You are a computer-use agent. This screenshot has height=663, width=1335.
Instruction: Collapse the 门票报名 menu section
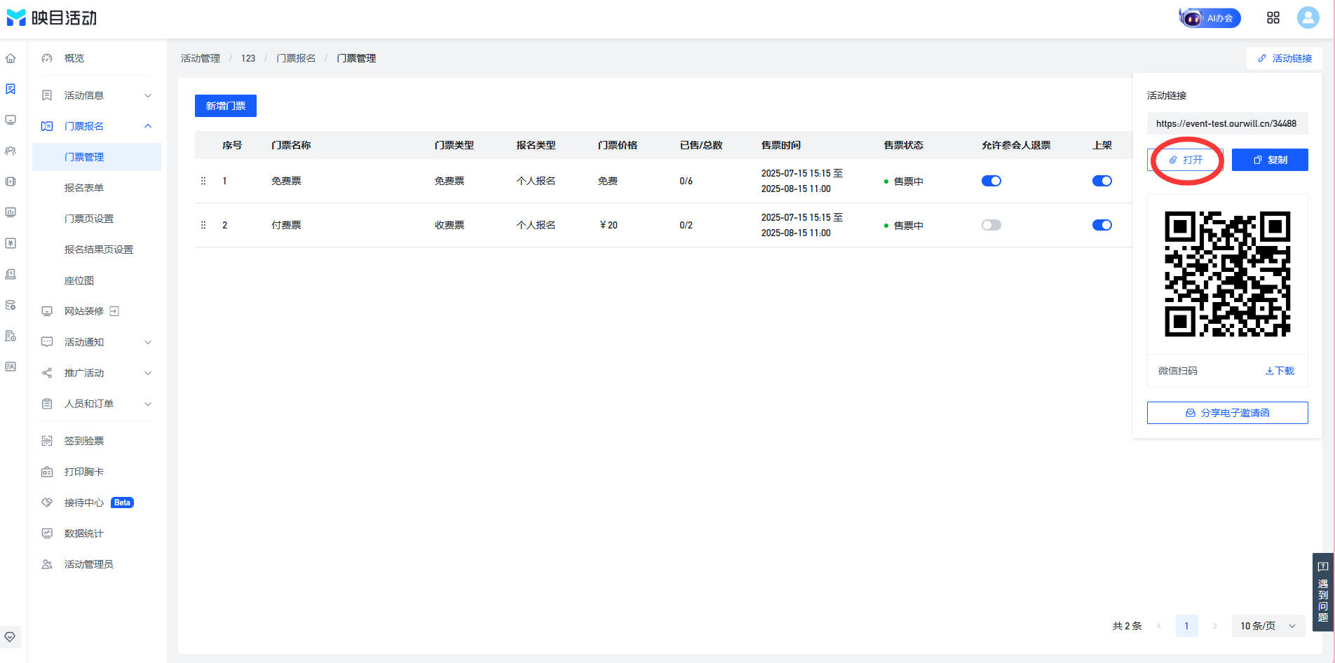tap(97, 126)
